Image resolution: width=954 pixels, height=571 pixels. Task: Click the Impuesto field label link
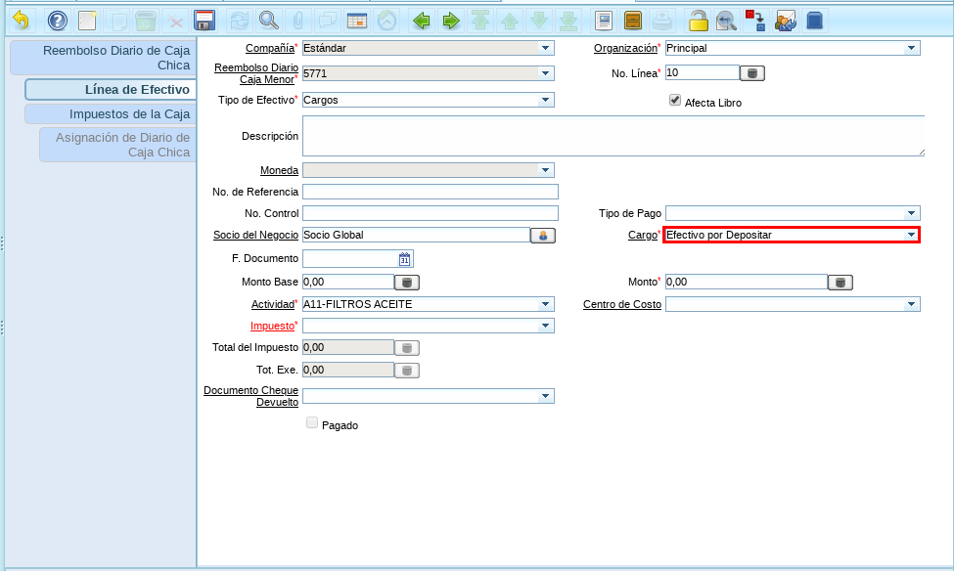(272, 326)
